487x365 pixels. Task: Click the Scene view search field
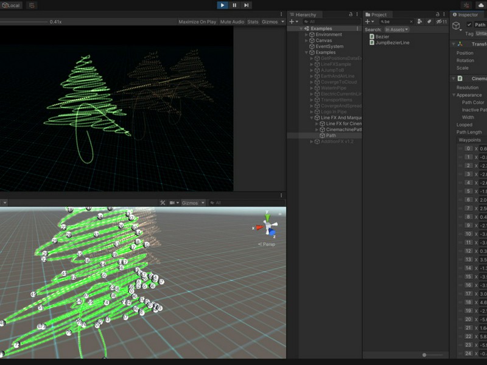tap(247, 203)
